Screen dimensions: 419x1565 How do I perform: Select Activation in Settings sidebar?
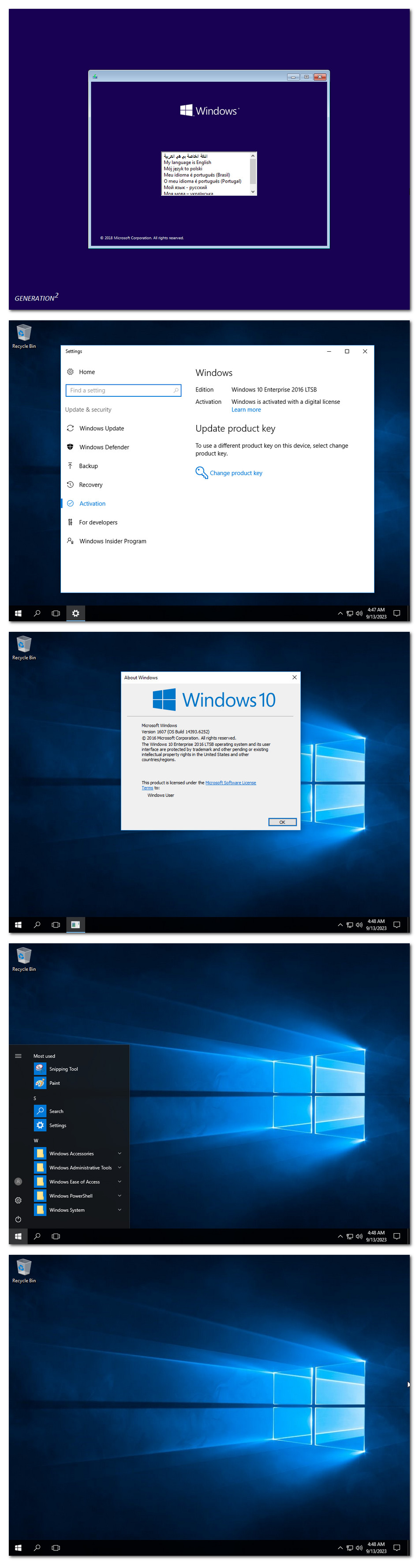tap(92, 504)
